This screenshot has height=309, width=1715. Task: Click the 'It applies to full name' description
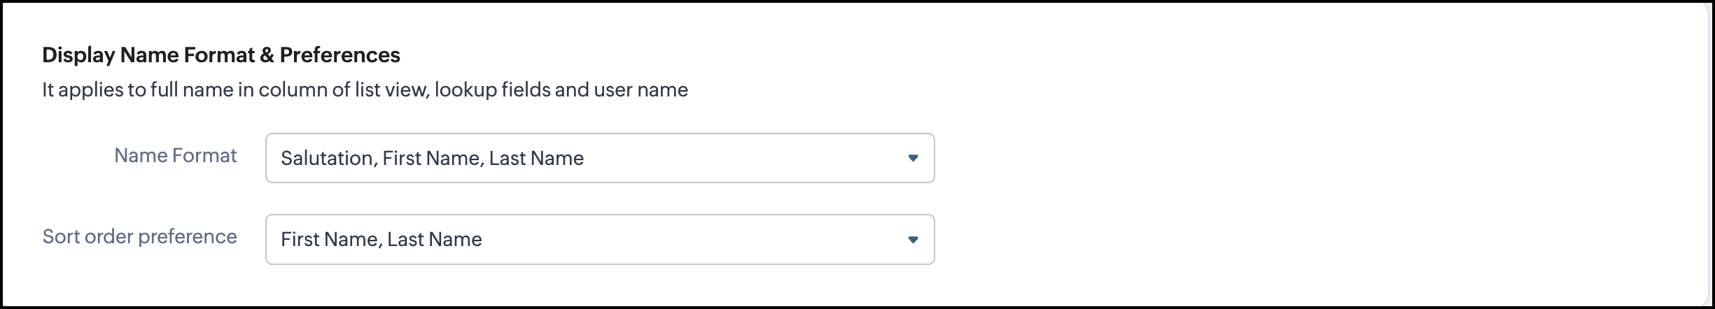pos(364,90)
